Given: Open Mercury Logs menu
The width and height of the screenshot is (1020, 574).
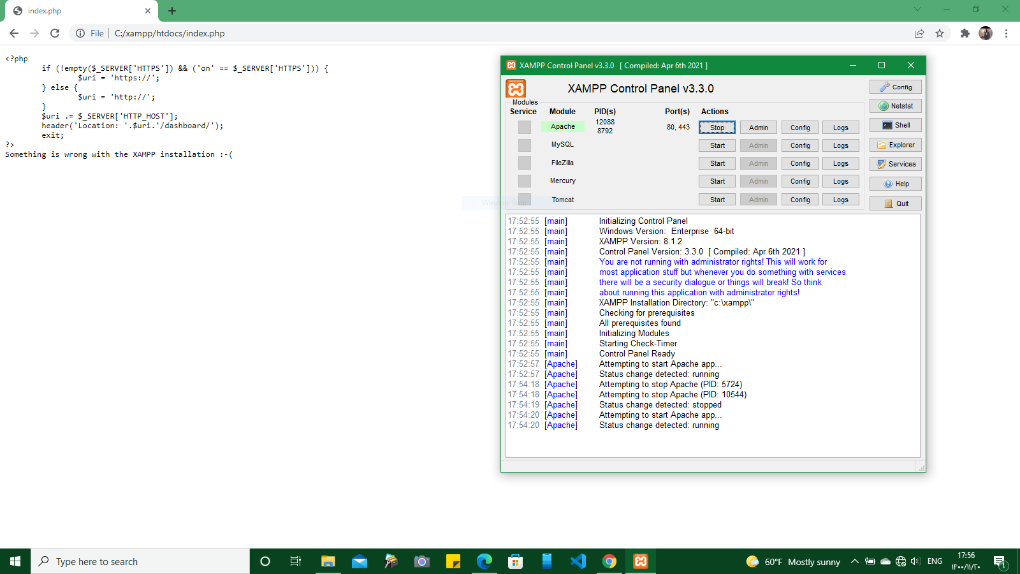Looking at the screenshot, I should (x=841, y=181).
